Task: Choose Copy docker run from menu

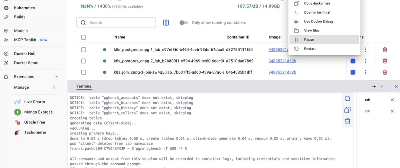Action: click(x=324, y=4)
